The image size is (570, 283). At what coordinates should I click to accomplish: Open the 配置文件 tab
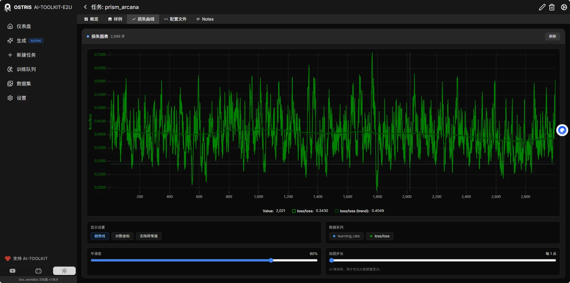click(x=175, y=19)
